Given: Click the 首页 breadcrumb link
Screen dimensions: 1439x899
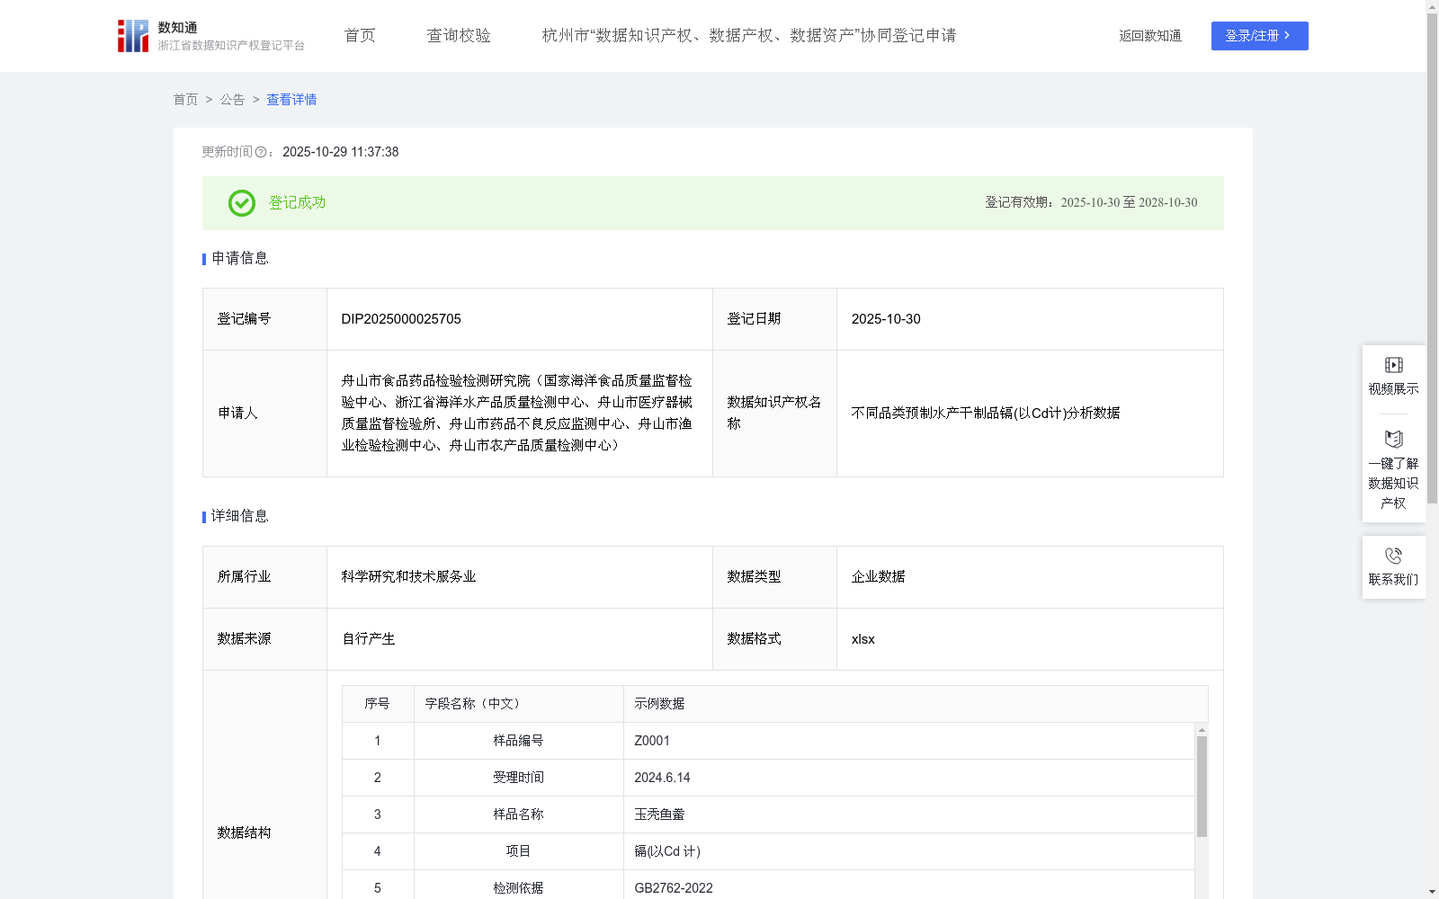Looking at the screenshot, I should (185, 100).
